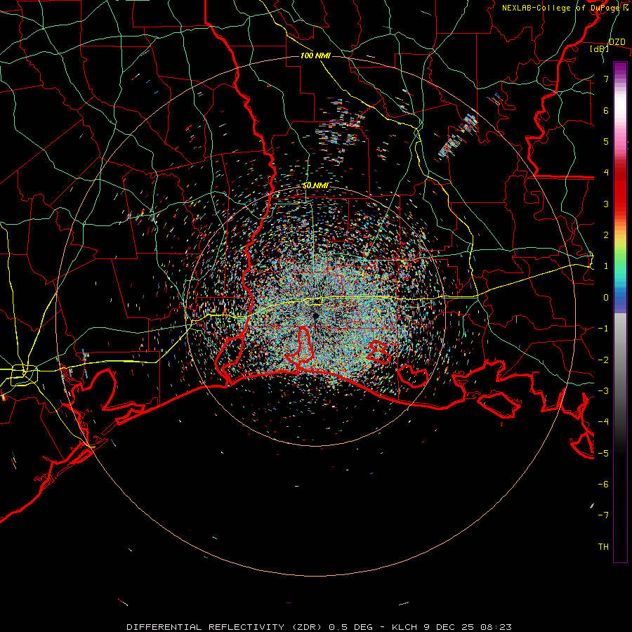Image resolution: width=632 pixels, height=632 pixels.
Task: Click the scale value 7 label
Action: pos(606,79)
